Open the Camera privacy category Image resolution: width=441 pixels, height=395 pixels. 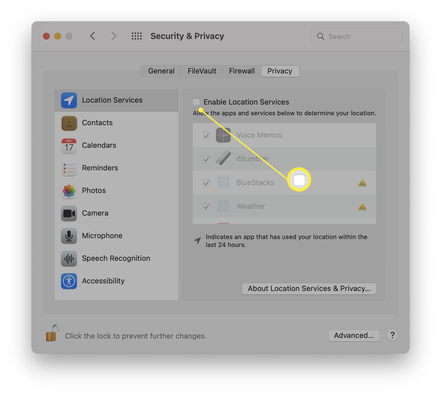click(x=116, y=213)
